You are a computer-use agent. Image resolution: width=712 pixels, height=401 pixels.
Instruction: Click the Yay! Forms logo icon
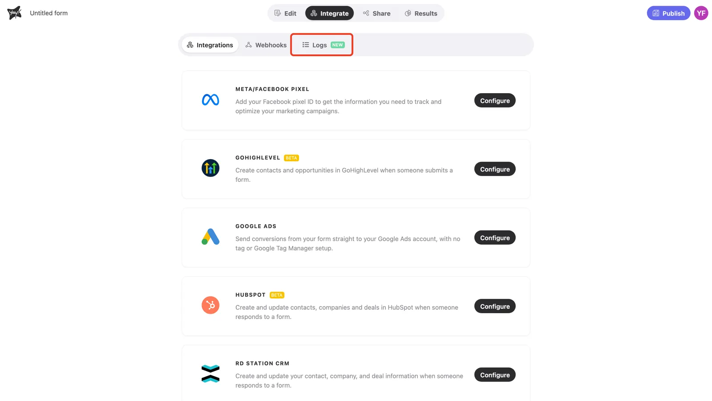coord(14,13)
